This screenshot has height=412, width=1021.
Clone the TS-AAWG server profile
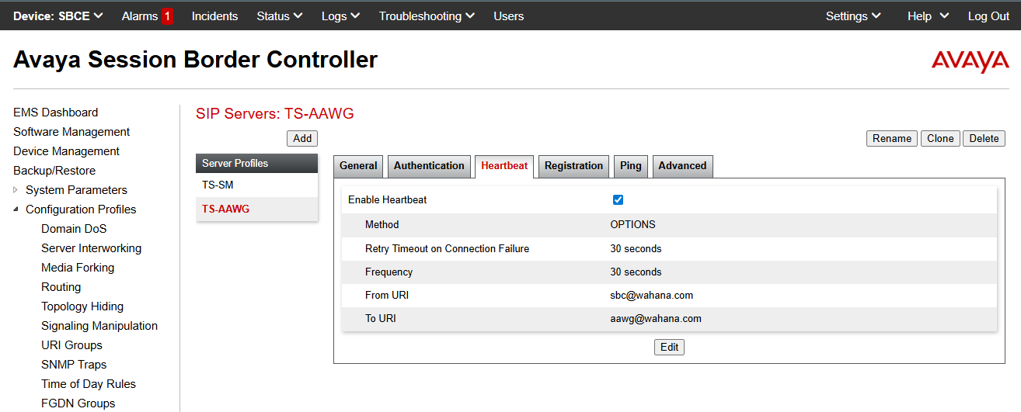pyautogui.click(x=940, y=139)
